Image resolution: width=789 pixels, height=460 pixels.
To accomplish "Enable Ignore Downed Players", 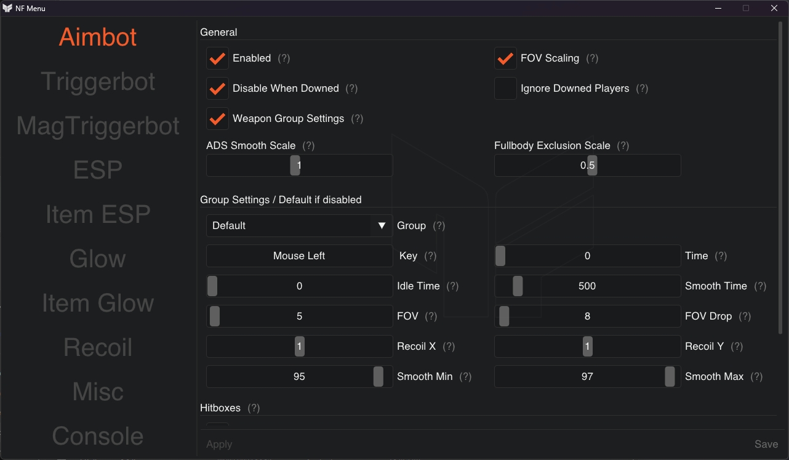I will coord(505,88).
